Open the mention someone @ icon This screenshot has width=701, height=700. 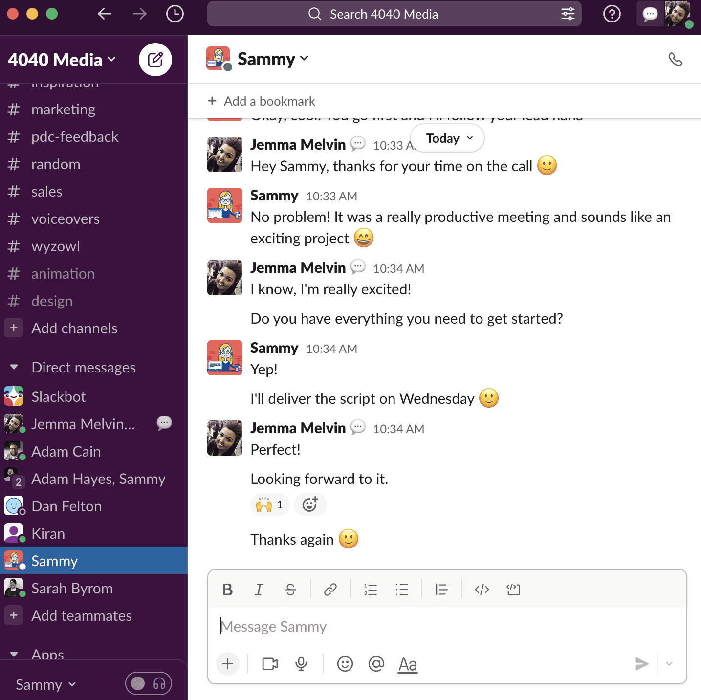(376, 664)
